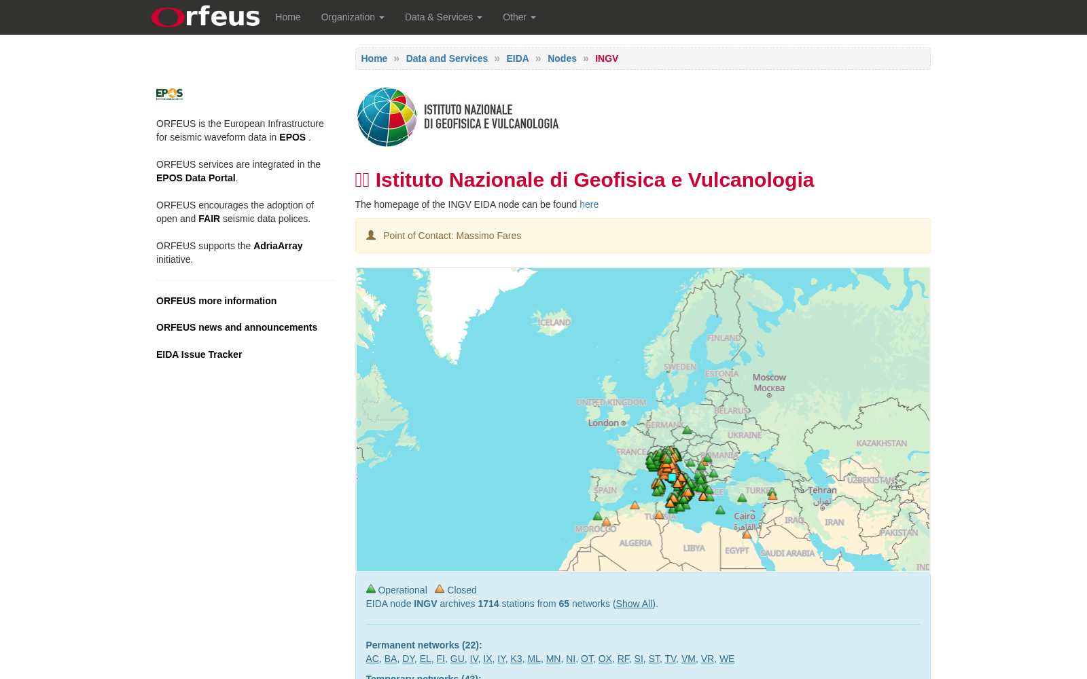The height and width of the screenshot is (679, 1087).
Task: Select the green station marker in Germany
Action: point(687,430)
